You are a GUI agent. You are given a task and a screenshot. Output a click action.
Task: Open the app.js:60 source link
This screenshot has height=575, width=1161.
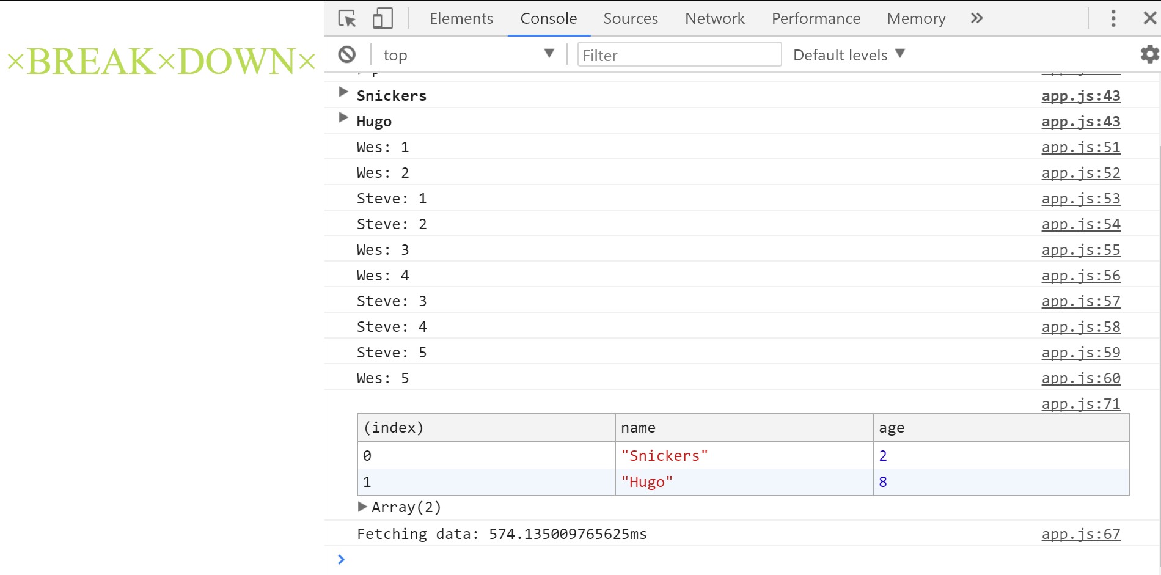point(1081,378)
